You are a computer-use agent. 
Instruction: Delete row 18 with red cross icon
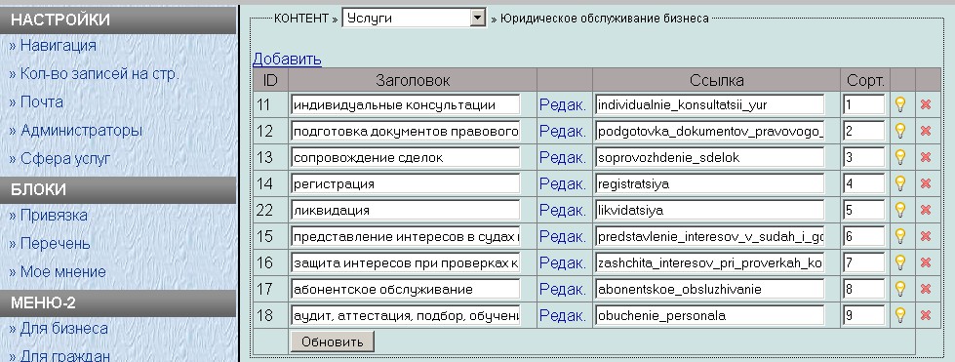pyautogui.click(x=926, y=315)
